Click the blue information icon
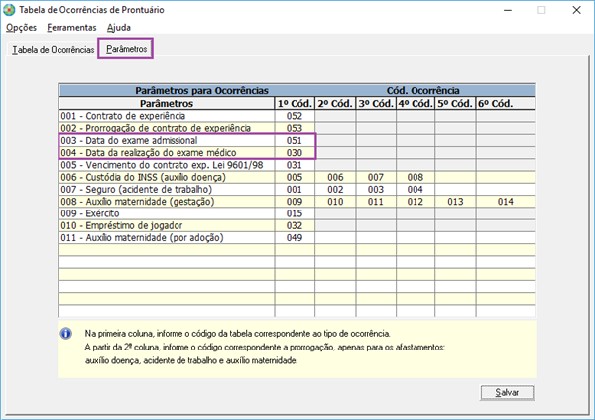The height and width of the screenshot is (420, 595). coord(66,334)
